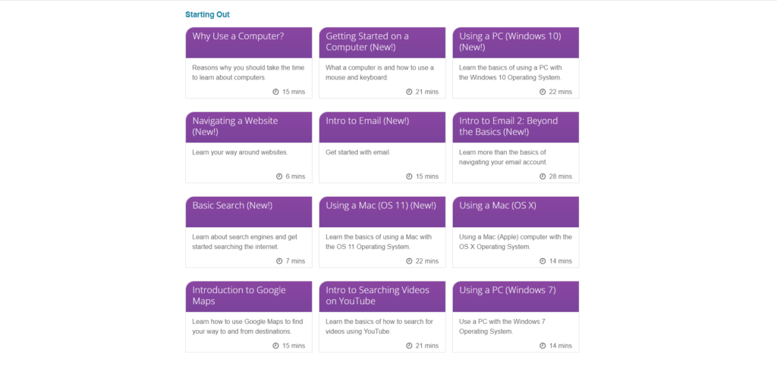Open Using a PC (Windows 7) course title
The height and width of the screenshot is (368, 777).
508,290
